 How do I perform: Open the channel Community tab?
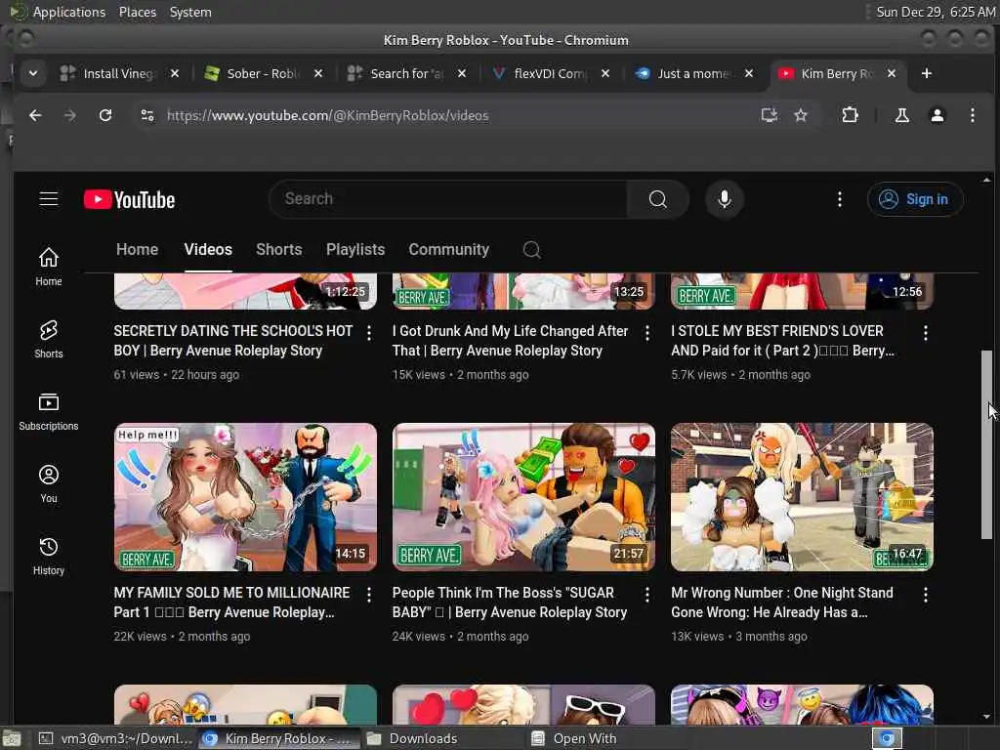tap(449, 249)
